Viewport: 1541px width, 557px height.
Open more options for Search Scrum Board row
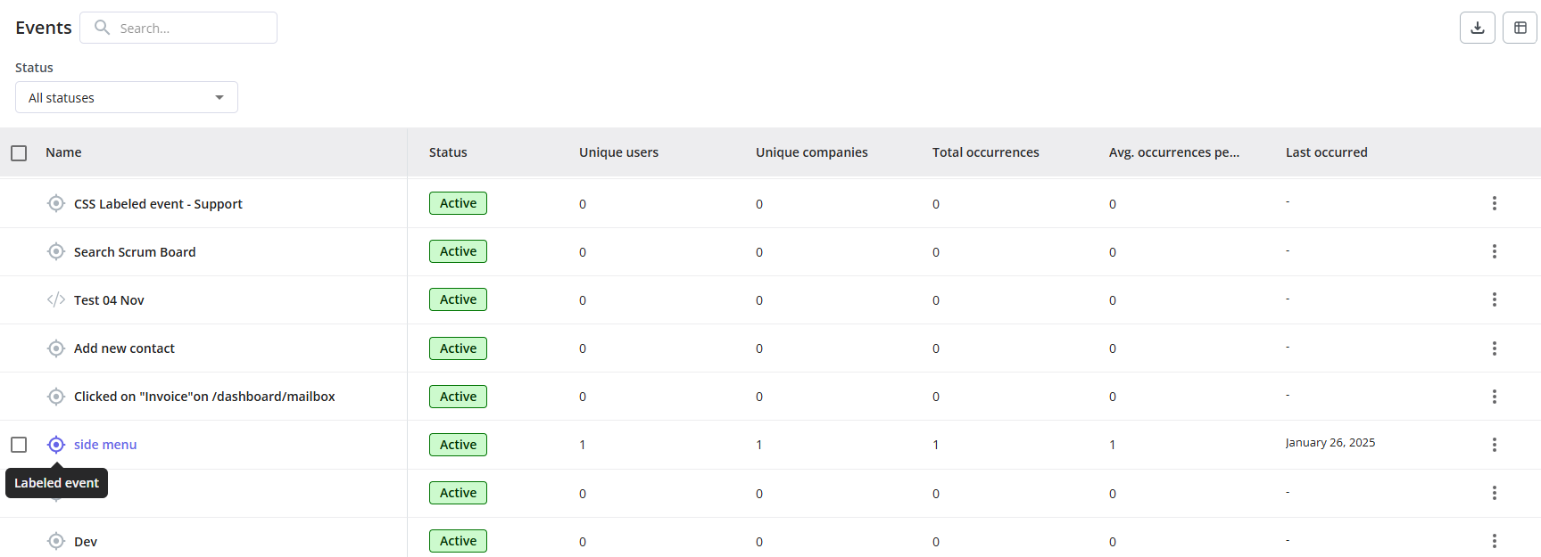pos(1495,251)
